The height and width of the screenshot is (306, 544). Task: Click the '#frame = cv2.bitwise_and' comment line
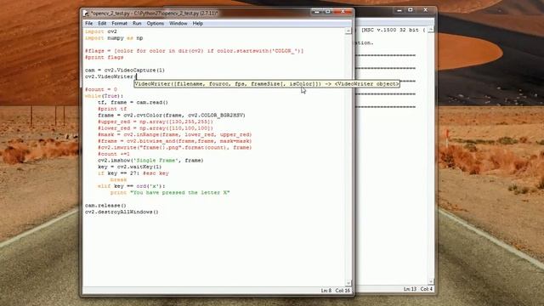tap(175, 141)
